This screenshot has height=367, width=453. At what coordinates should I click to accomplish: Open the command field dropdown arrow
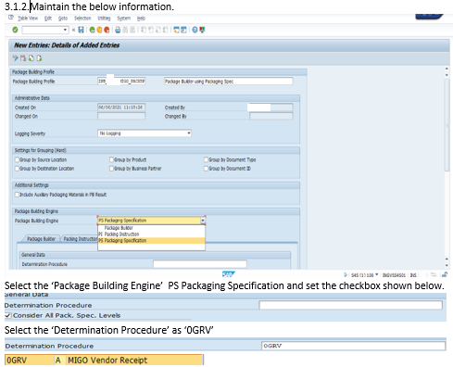tap(65, 30)
